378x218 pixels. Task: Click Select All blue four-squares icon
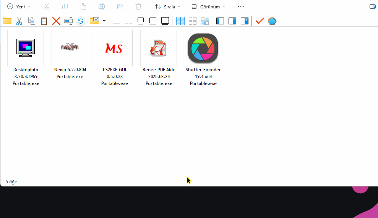(180, 21)
